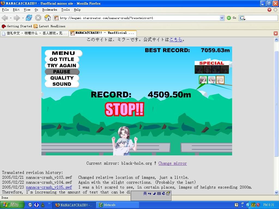Select the blue-framed middle character portrait

[x=211, y=80]
